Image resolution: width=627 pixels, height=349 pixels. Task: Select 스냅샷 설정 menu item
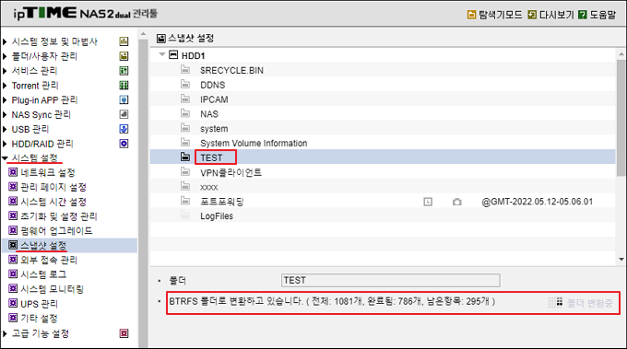click(x=43, y=245)
